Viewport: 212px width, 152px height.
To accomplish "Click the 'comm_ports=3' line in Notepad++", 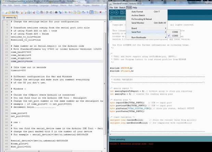I will (19, 113).
